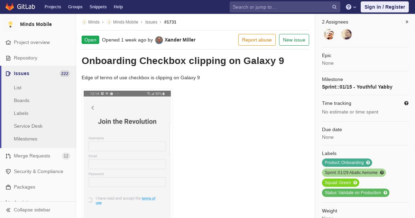Image resolution: width=415 pixels, height=218 pixels.
Task: Click the 222 issues count badge
Action: (65, 73)
